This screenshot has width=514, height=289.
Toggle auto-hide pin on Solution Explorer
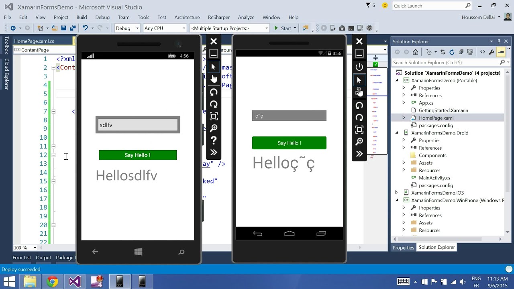pos(499,41)
